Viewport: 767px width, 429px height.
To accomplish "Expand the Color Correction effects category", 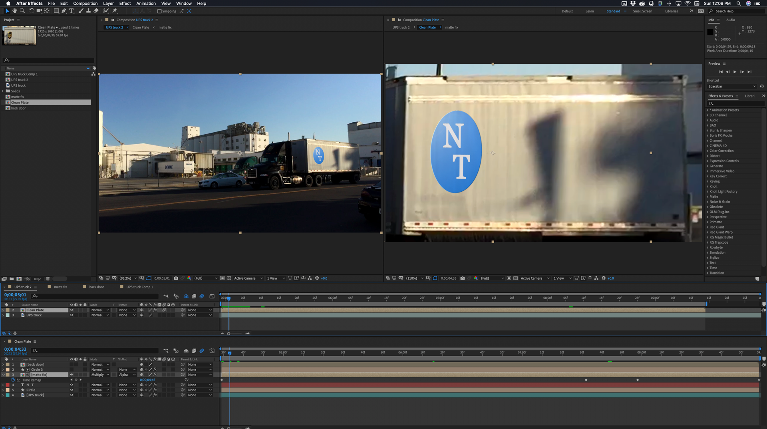I will [721, 151].
